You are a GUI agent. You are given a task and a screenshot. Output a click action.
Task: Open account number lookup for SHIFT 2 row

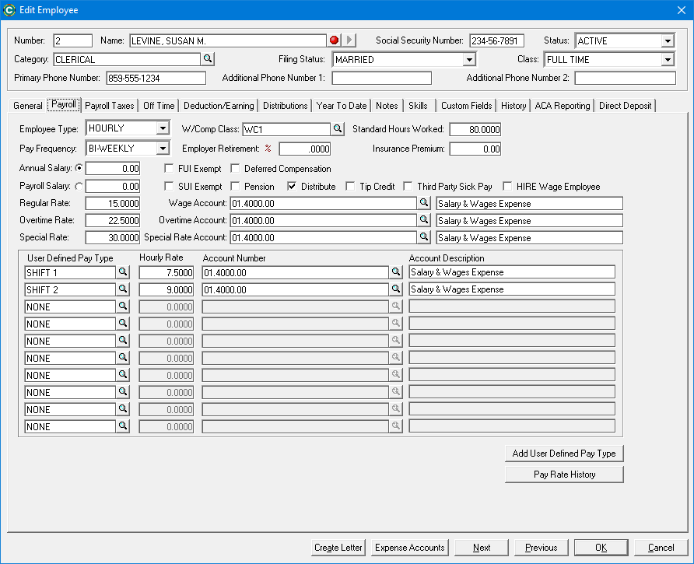coord(396,289)
